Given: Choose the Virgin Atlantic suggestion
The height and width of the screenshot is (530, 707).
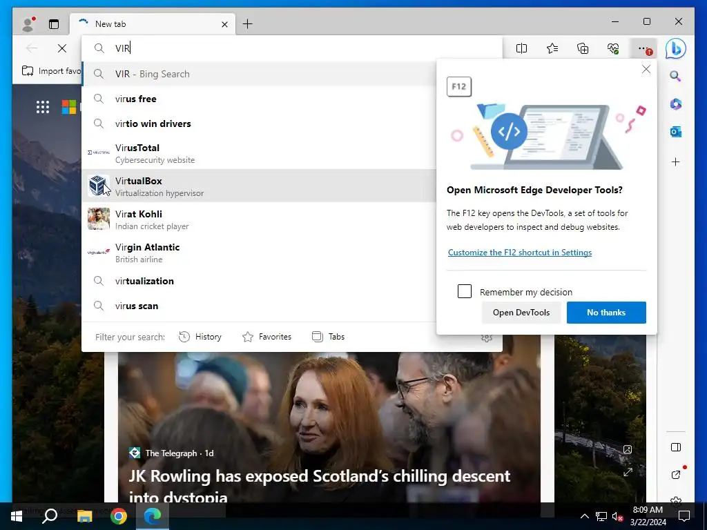Looking at the screenshot, I should 259,253.
